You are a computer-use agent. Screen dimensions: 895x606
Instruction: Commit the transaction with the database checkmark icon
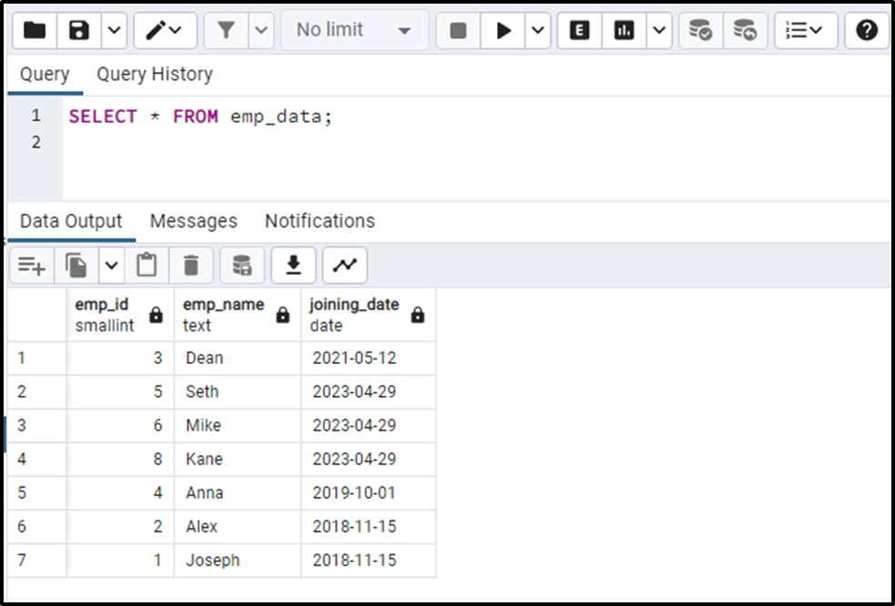[x=700, y=30]
